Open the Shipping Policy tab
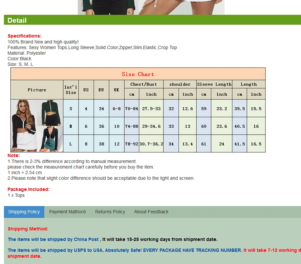The height and width of the screenshot is (264, 301). pyautogui.click(x=24, y=212)
